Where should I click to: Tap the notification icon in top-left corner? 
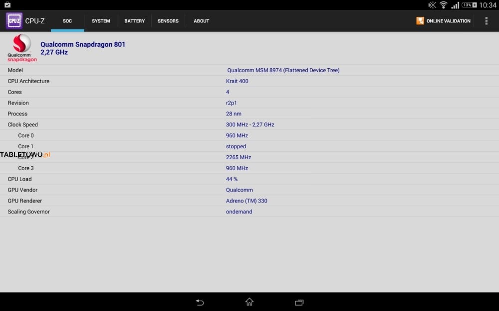click(x=7, y=5)
